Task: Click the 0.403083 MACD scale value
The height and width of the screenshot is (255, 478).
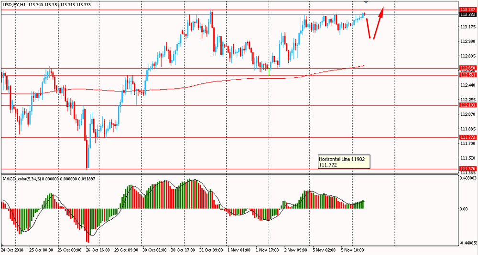Action: coord(468,178)
